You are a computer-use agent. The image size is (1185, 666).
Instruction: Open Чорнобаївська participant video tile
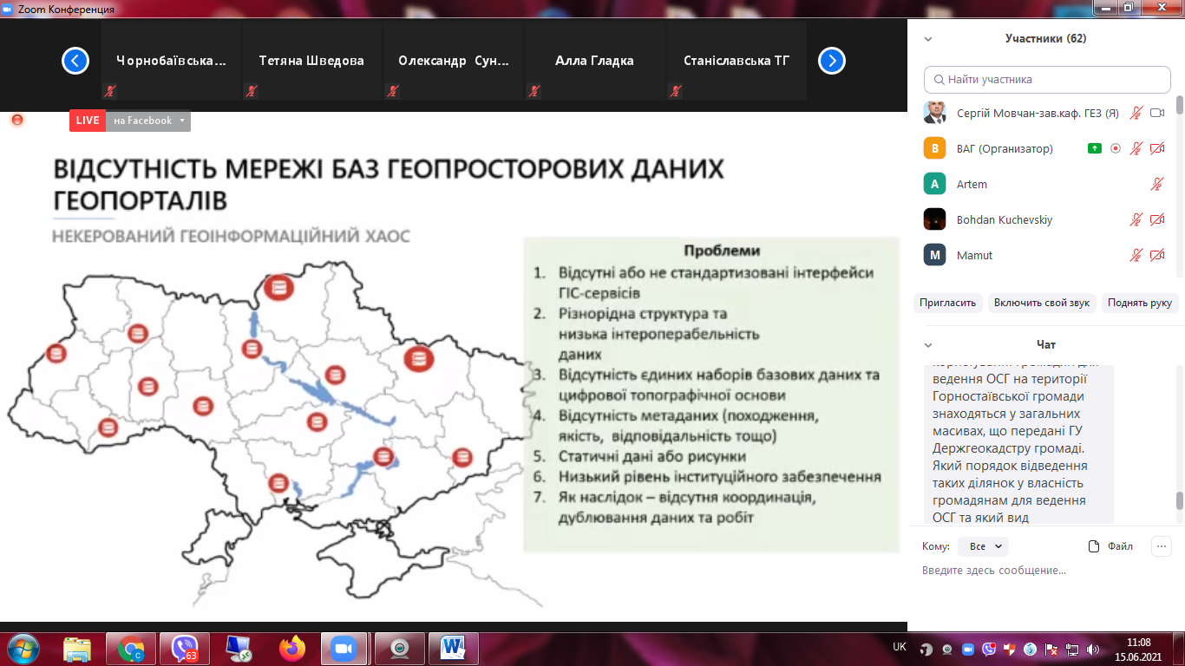pos(171,62)
